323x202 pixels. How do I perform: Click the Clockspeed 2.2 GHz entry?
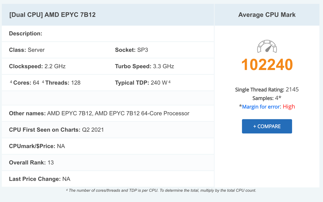tap(37, 66)
